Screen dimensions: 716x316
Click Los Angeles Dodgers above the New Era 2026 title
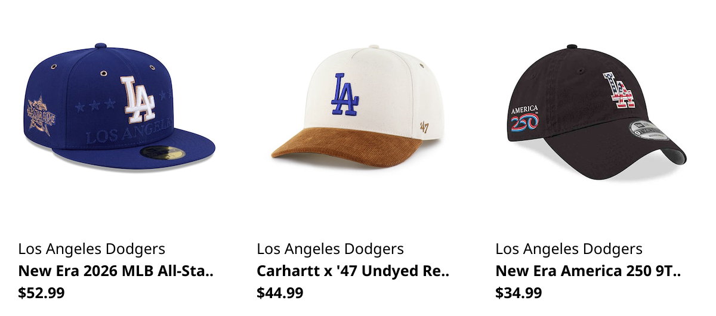point(92,249)
